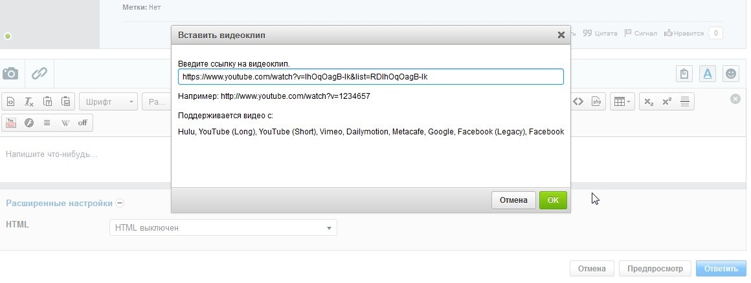Click the paste as plain text icon
Viewport: 751px width, 283px height.
coord(47,101)
